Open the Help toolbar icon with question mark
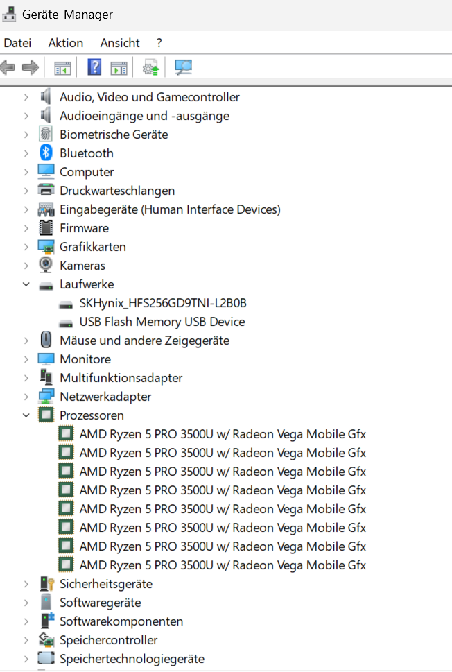This screenshot has height=672, width=452. (x=94, y=67)
